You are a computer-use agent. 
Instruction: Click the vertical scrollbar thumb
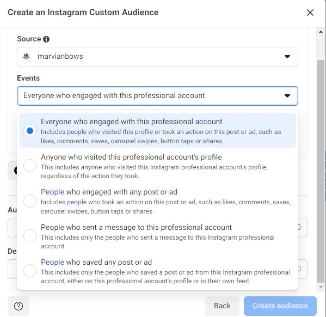click(x=321, y=171)
